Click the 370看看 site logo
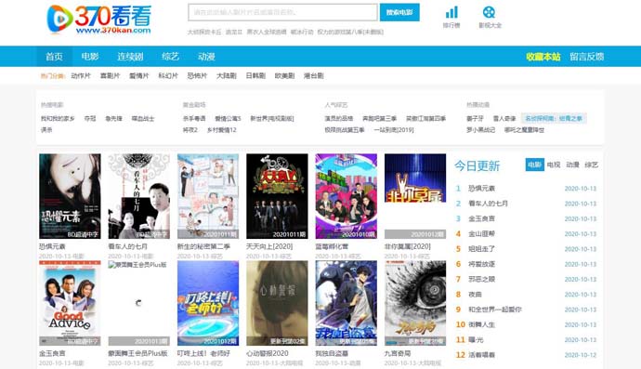Screen dimensions: 641x369 [98, 20]
